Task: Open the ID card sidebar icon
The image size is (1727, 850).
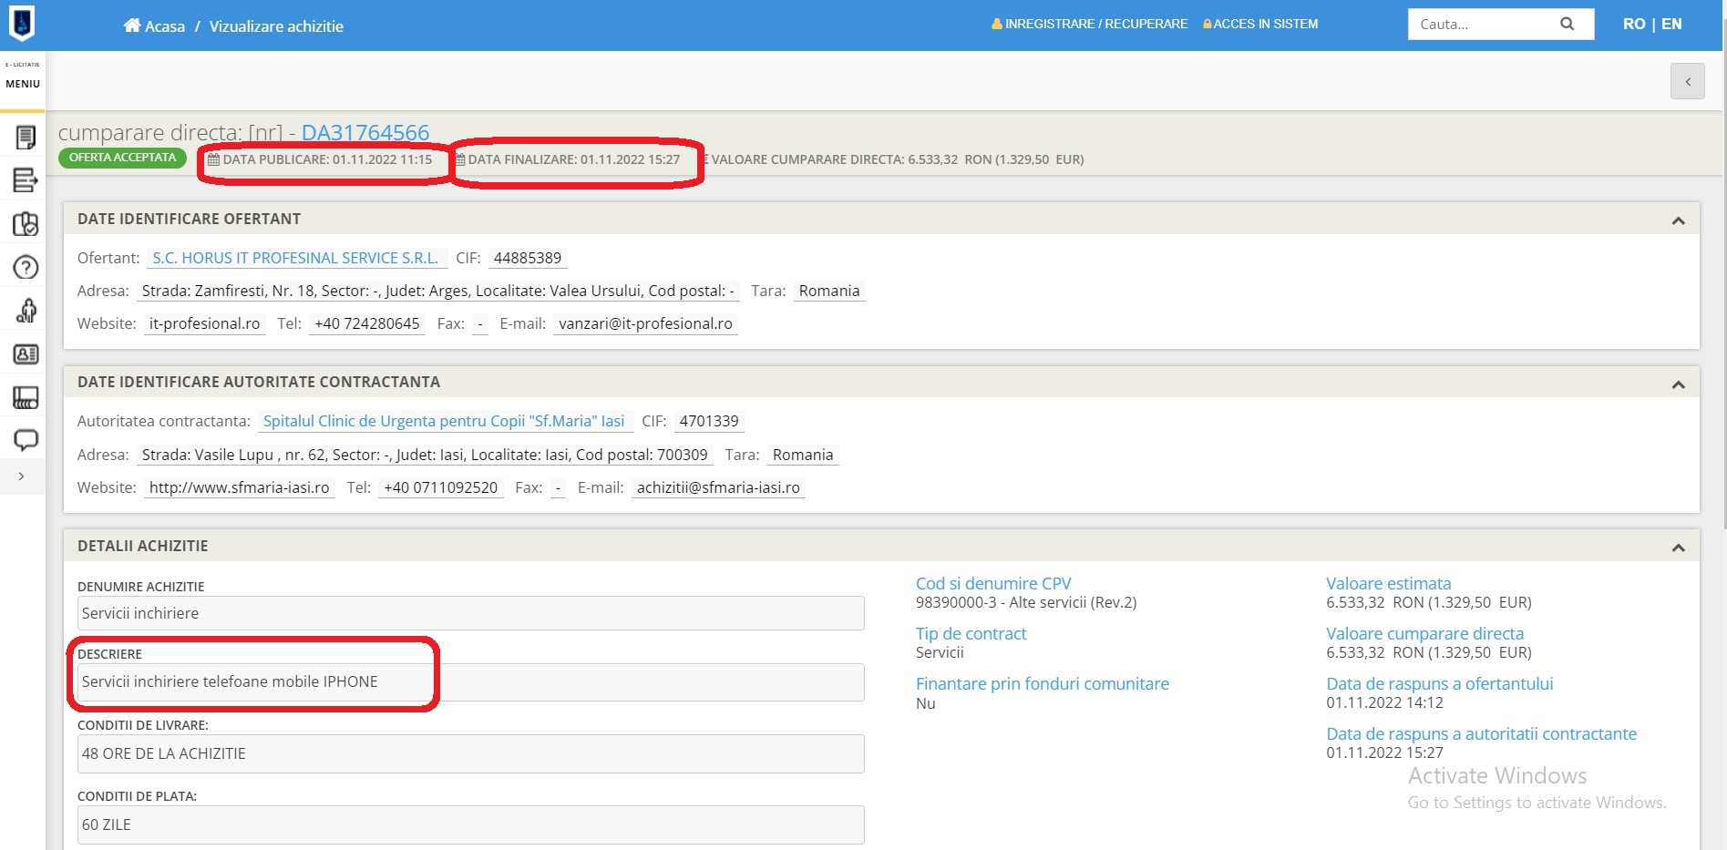Action: coord(26,354)
